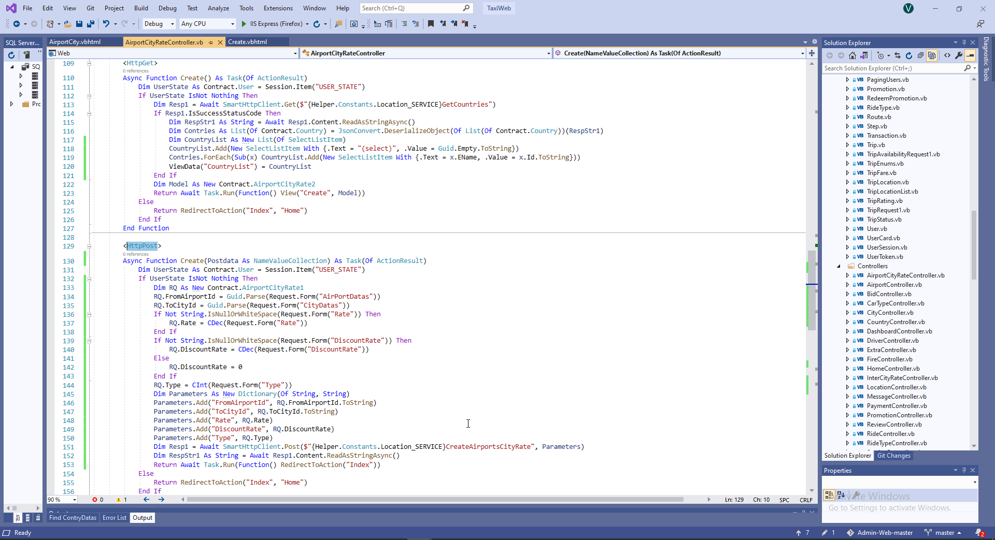Screen dimensions: 995x540
Task: Click the error count indicator showing 0
Action: point(98,500)
